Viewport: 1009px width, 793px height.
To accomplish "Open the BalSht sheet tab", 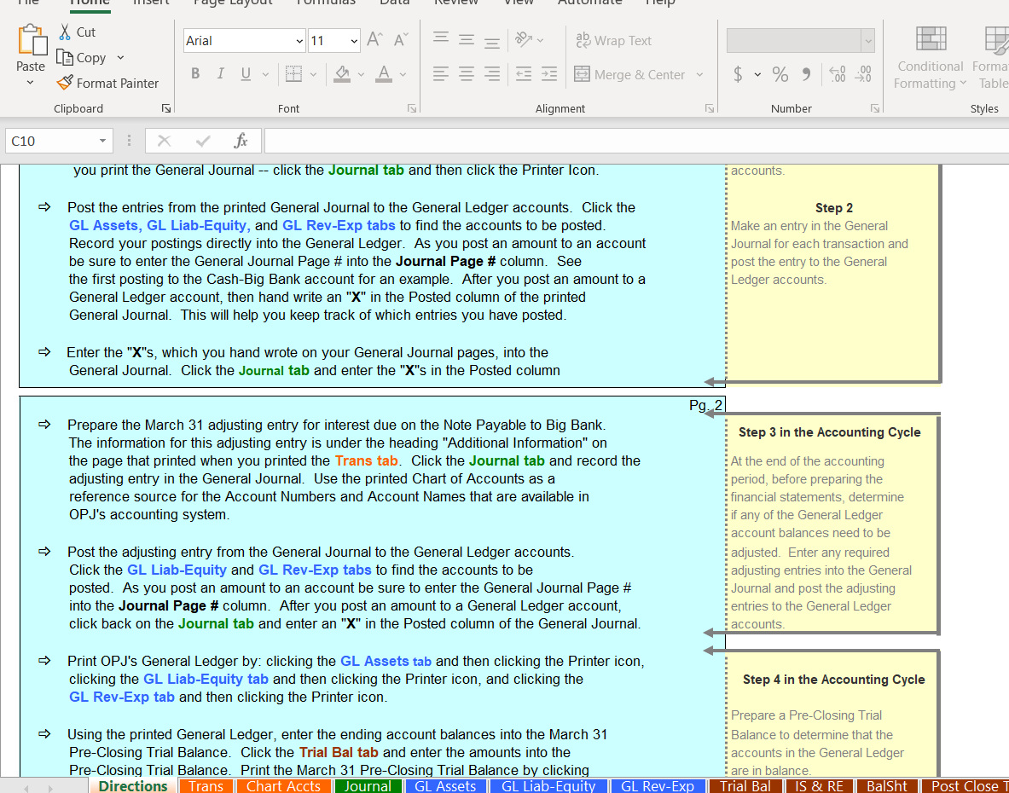I will (x=887, y=786).
